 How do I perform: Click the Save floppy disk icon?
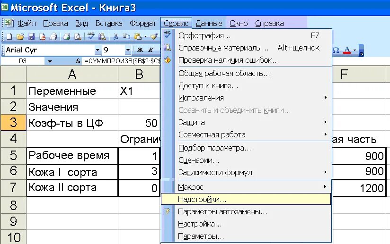31,36
